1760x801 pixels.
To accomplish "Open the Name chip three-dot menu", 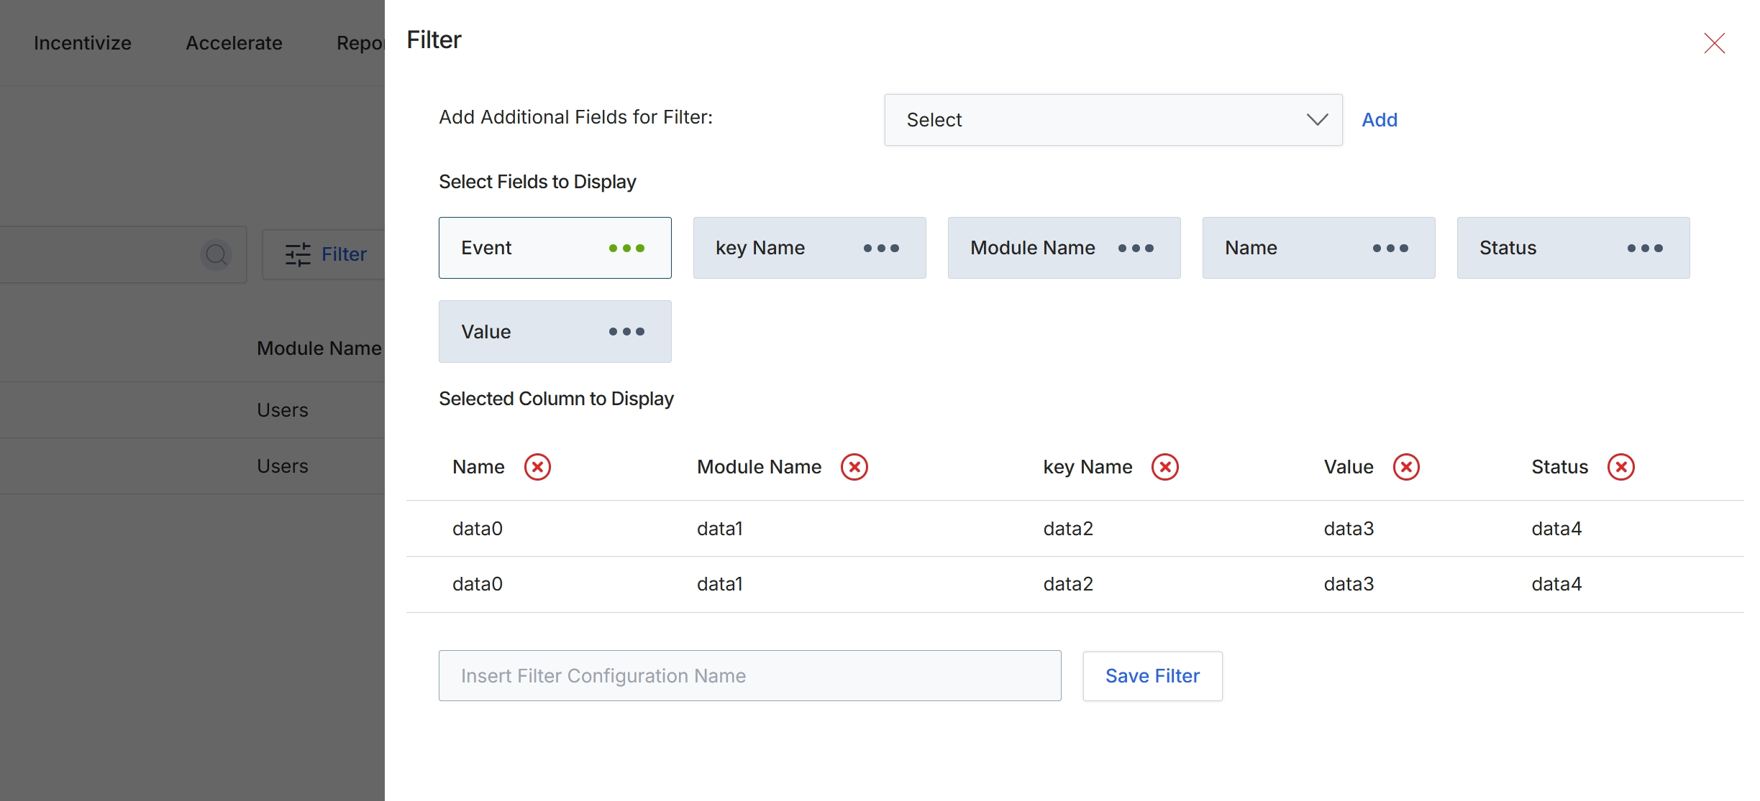I will pyautogui.click(x=1390, y=248).
